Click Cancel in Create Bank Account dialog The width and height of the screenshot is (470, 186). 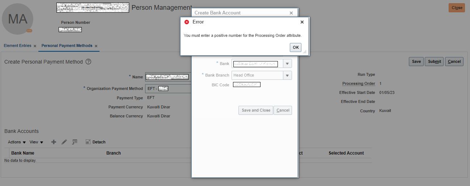(x=283, y=111)
